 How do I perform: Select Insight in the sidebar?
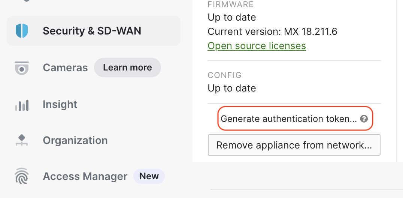tap(60, 104)
